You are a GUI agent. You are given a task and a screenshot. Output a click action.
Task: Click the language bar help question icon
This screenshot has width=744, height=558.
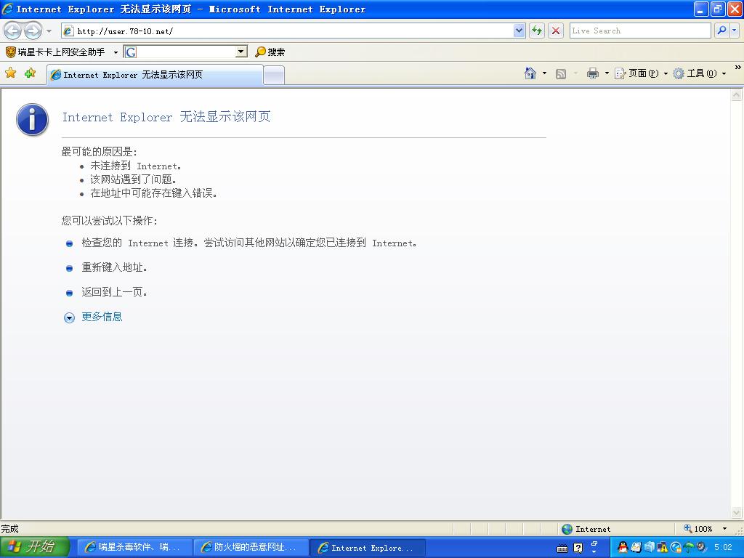coord(578,548)
